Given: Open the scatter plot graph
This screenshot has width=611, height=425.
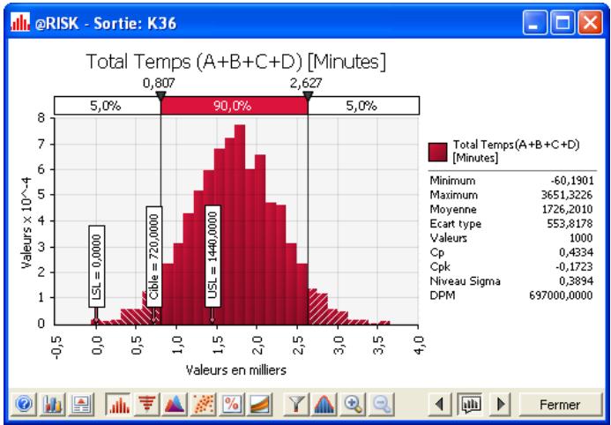Looking at the screenshot, I should coord(203,404).
